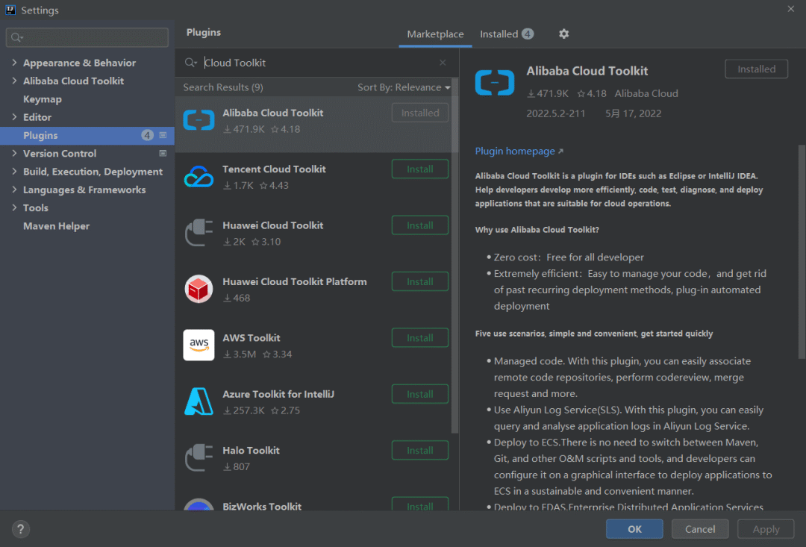Collapse the Editor settings section
This screenshot has width=806, height=547.
pyautogui.click(x=14, y=117)
